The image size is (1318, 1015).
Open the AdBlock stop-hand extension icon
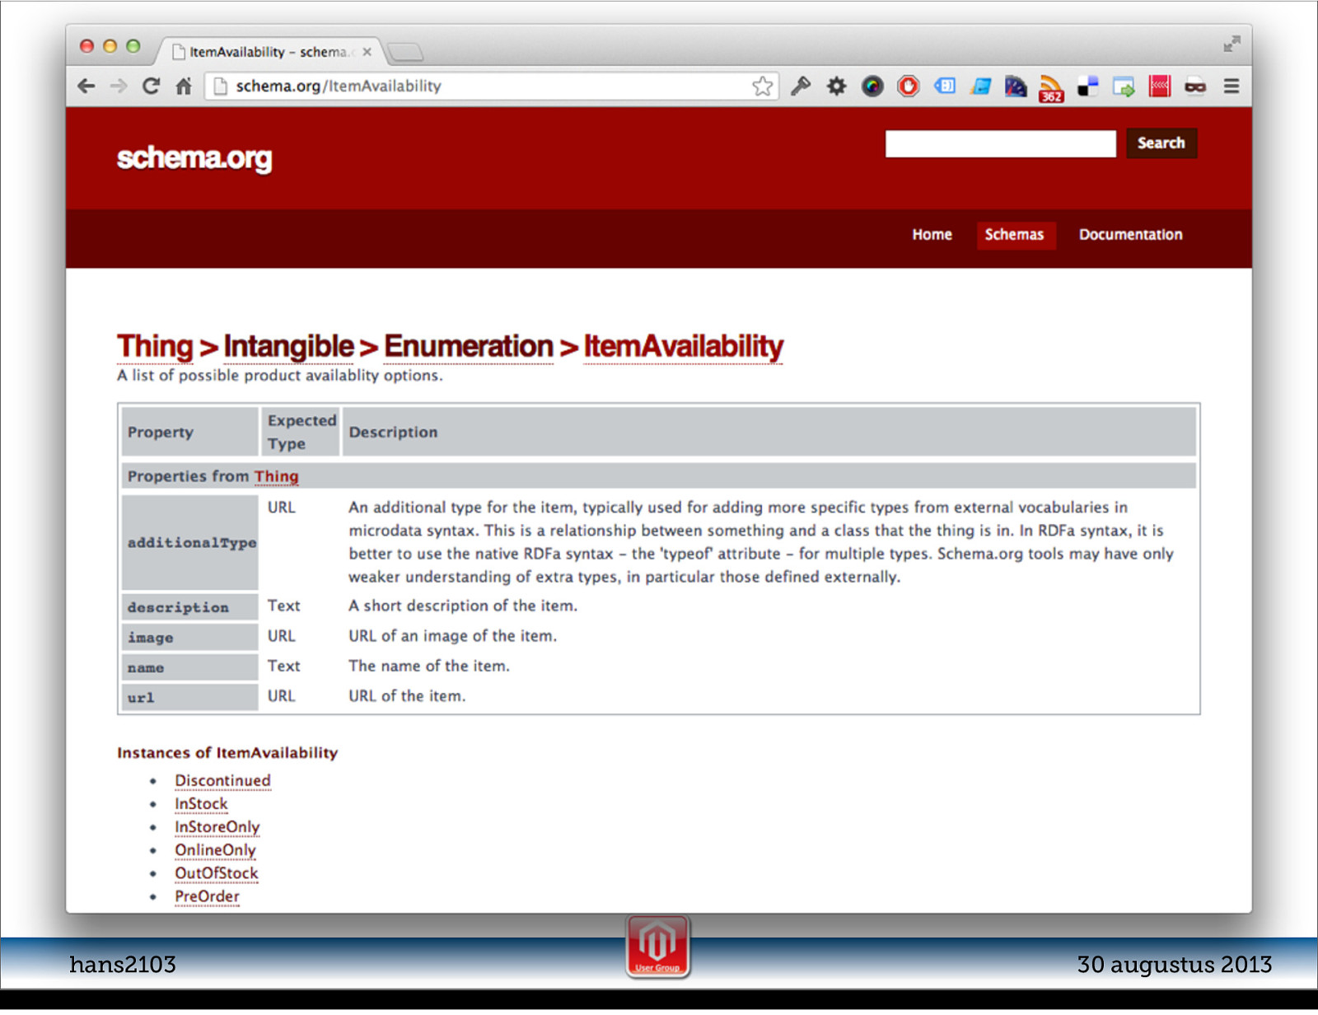[909, 86]
